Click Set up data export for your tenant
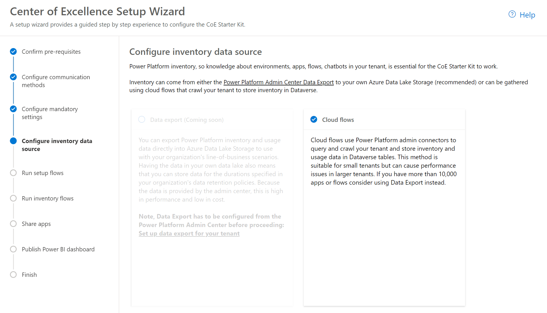The width and height of the screenshot is (547, 313). pyautogui.click(x=189, y=233)
